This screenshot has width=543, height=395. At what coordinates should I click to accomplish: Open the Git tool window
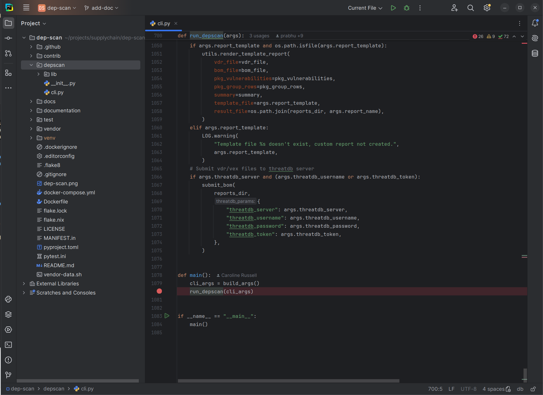pos(9,375)
